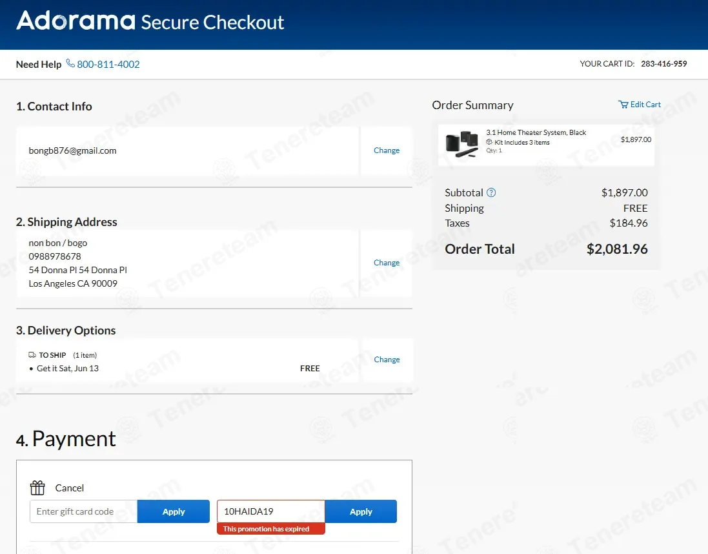Click the gift box icon in Payment
This screenshot has width=708, height=554.
[x=37, y=487]
